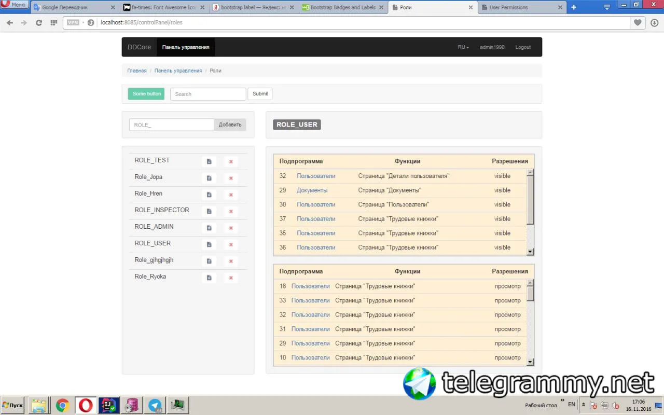Delete ROLE_ADMIN using its red cross
Viewport: 664px width, 415px height.
tap(231, 228)
